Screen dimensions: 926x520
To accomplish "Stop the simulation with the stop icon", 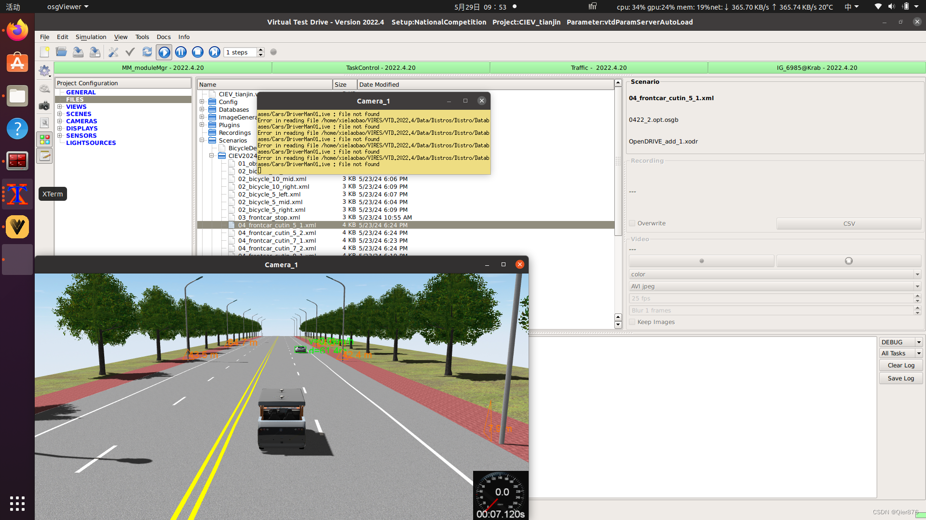I will [198, 52].
